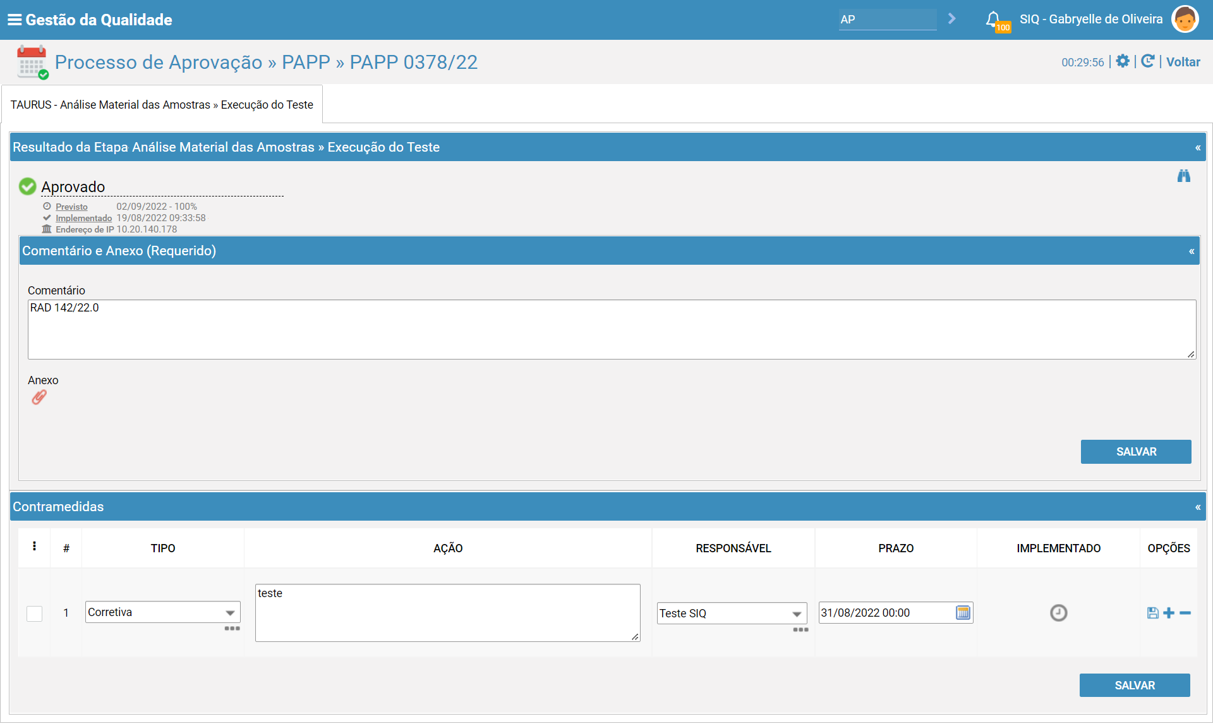Click the PRAZO column header

tap(896, 548)
